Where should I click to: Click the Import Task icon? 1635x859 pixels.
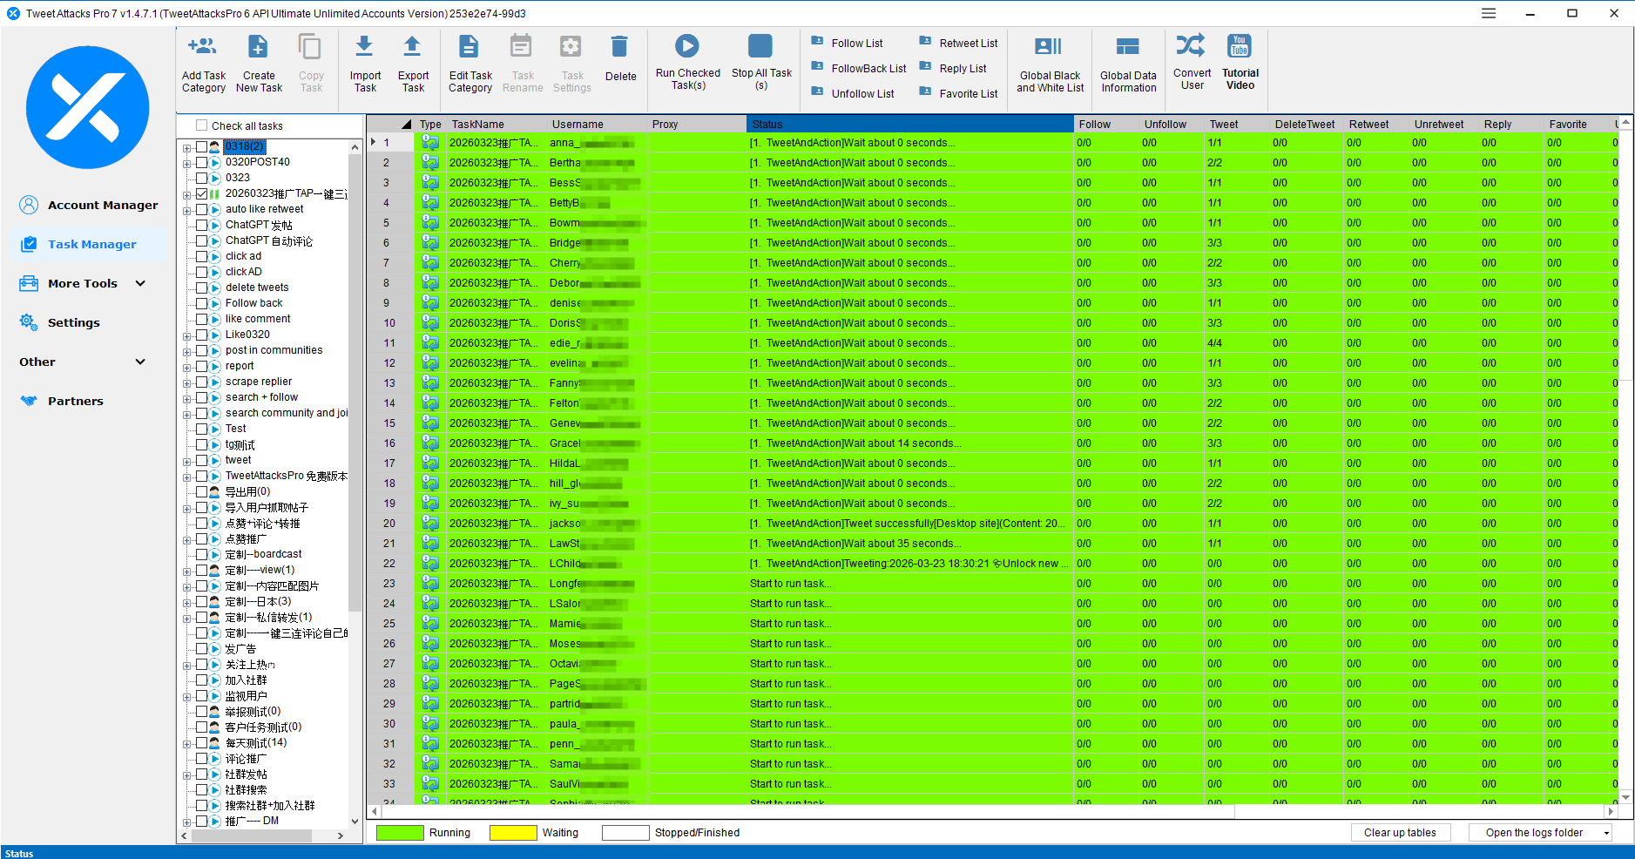pos(365,47)
